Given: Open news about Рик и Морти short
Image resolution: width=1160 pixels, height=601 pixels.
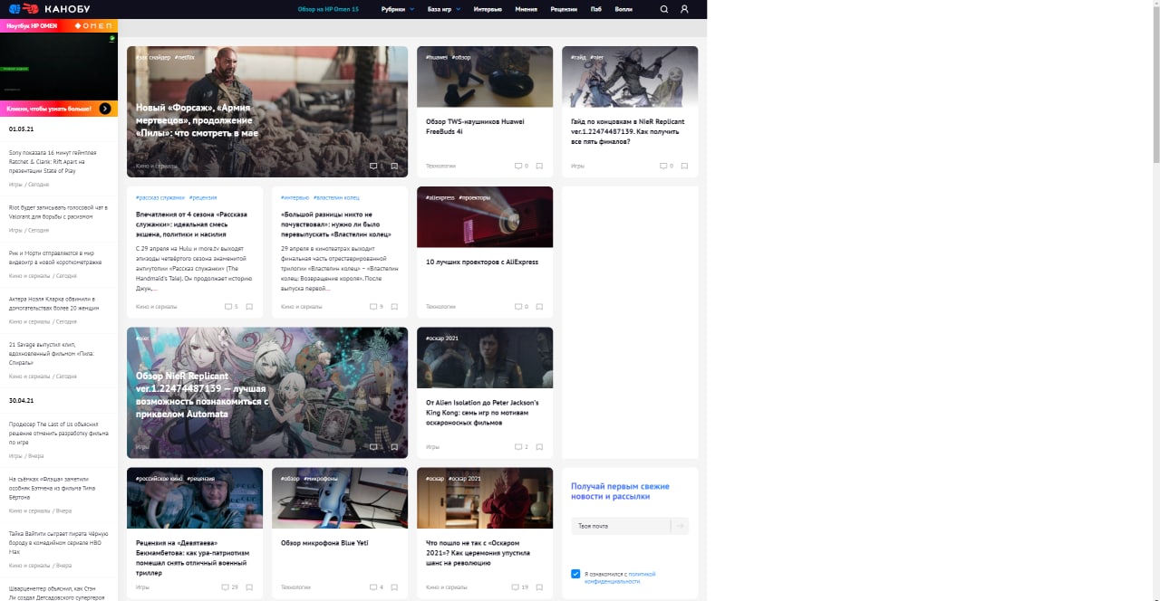Looking at the screenshot, I should (x=55, y=257).
